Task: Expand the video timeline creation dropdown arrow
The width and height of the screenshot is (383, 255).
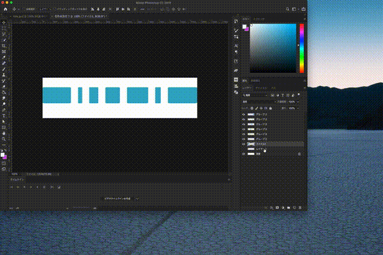Action: [x=138, y=199]
